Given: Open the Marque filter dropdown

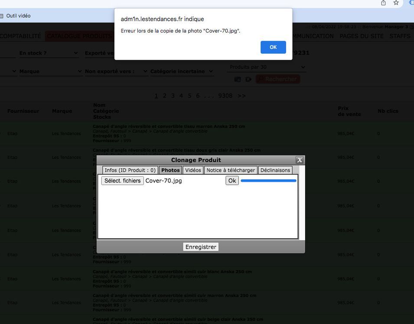Looking at the screenshot, I should 50,71.
